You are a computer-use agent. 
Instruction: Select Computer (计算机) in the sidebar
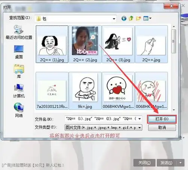(x=19, y=91)
